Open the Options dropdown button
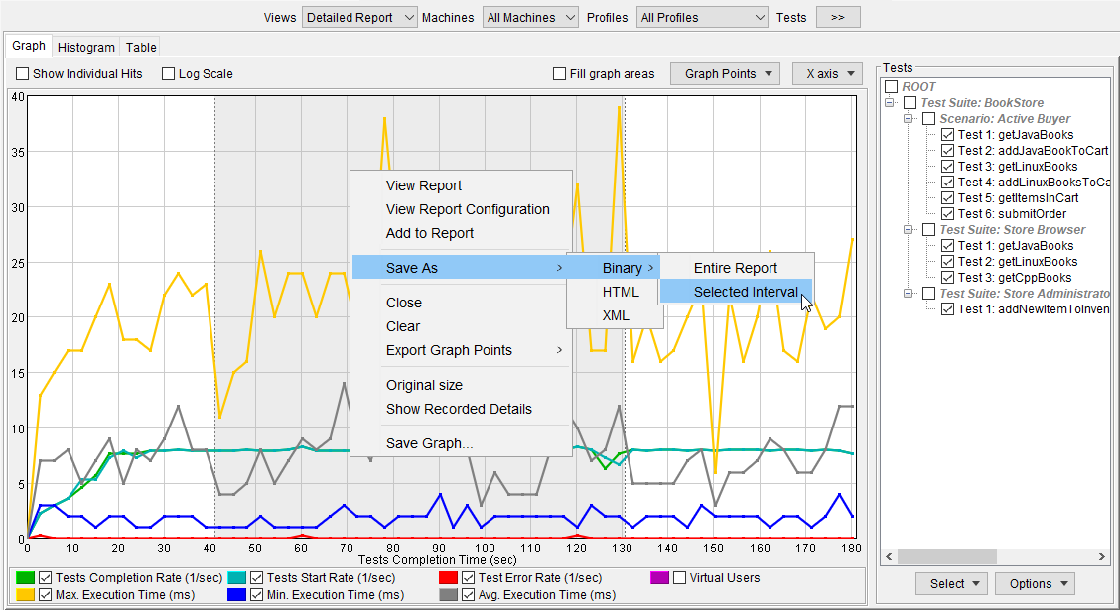1120x610 pixels. (1035, 583)
